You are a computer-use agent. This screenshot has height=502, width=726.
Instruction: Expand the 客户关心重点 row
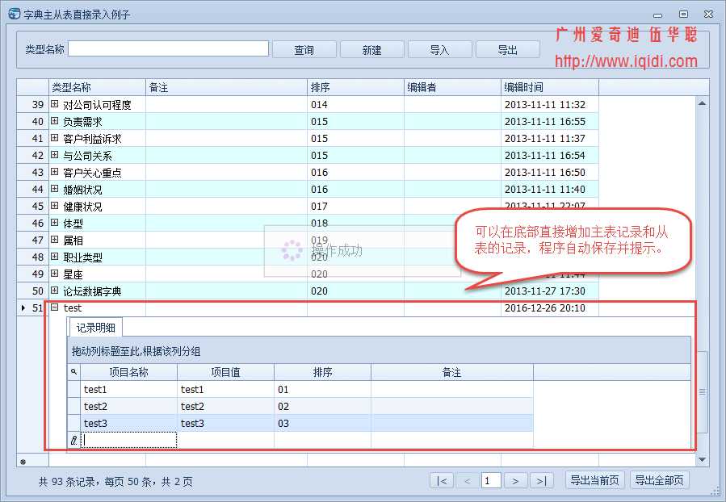click(55, 172)
